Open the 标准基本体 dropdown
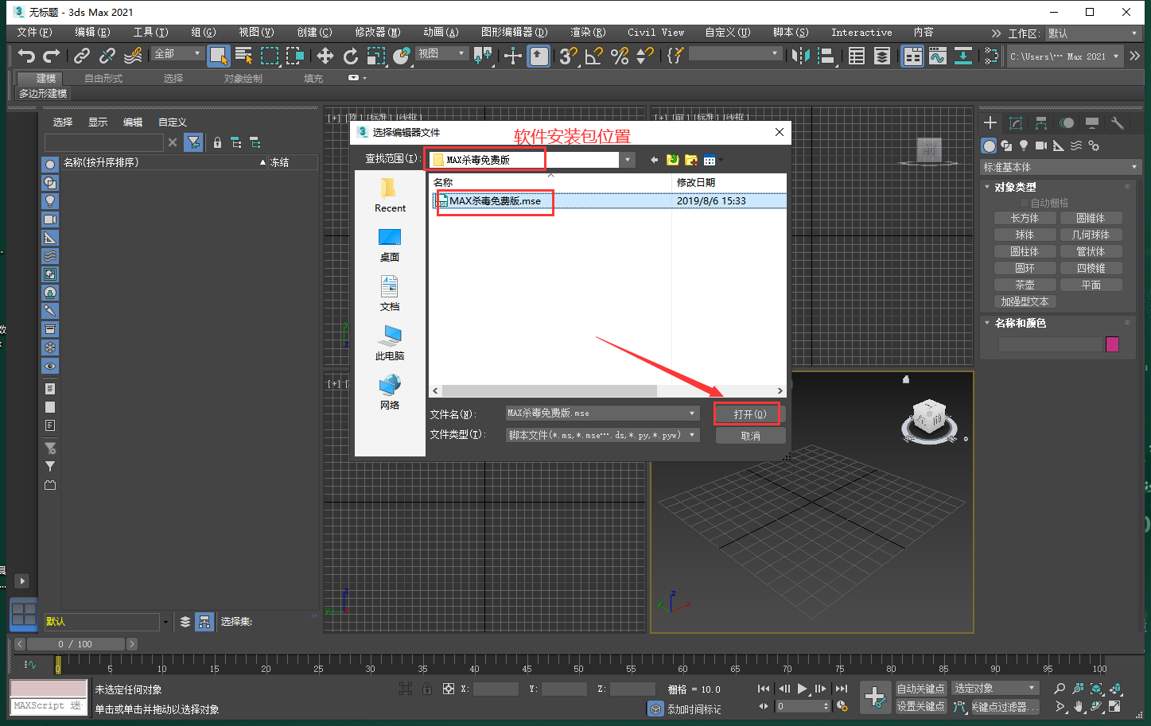1151x726 pixels. pos(1060,167)
